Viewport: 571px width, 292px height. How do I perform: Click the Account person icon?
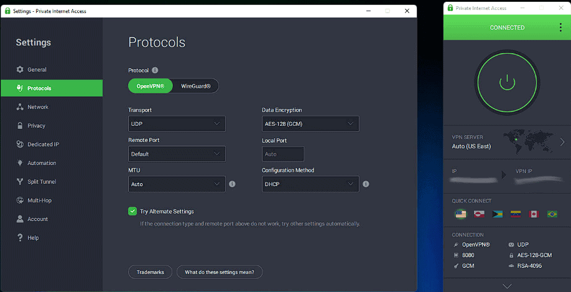pos(20,219)
